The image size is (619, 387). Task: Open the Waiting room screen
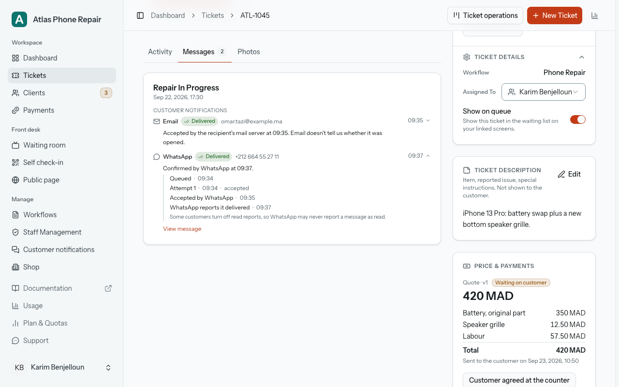(x=62, y=145)
